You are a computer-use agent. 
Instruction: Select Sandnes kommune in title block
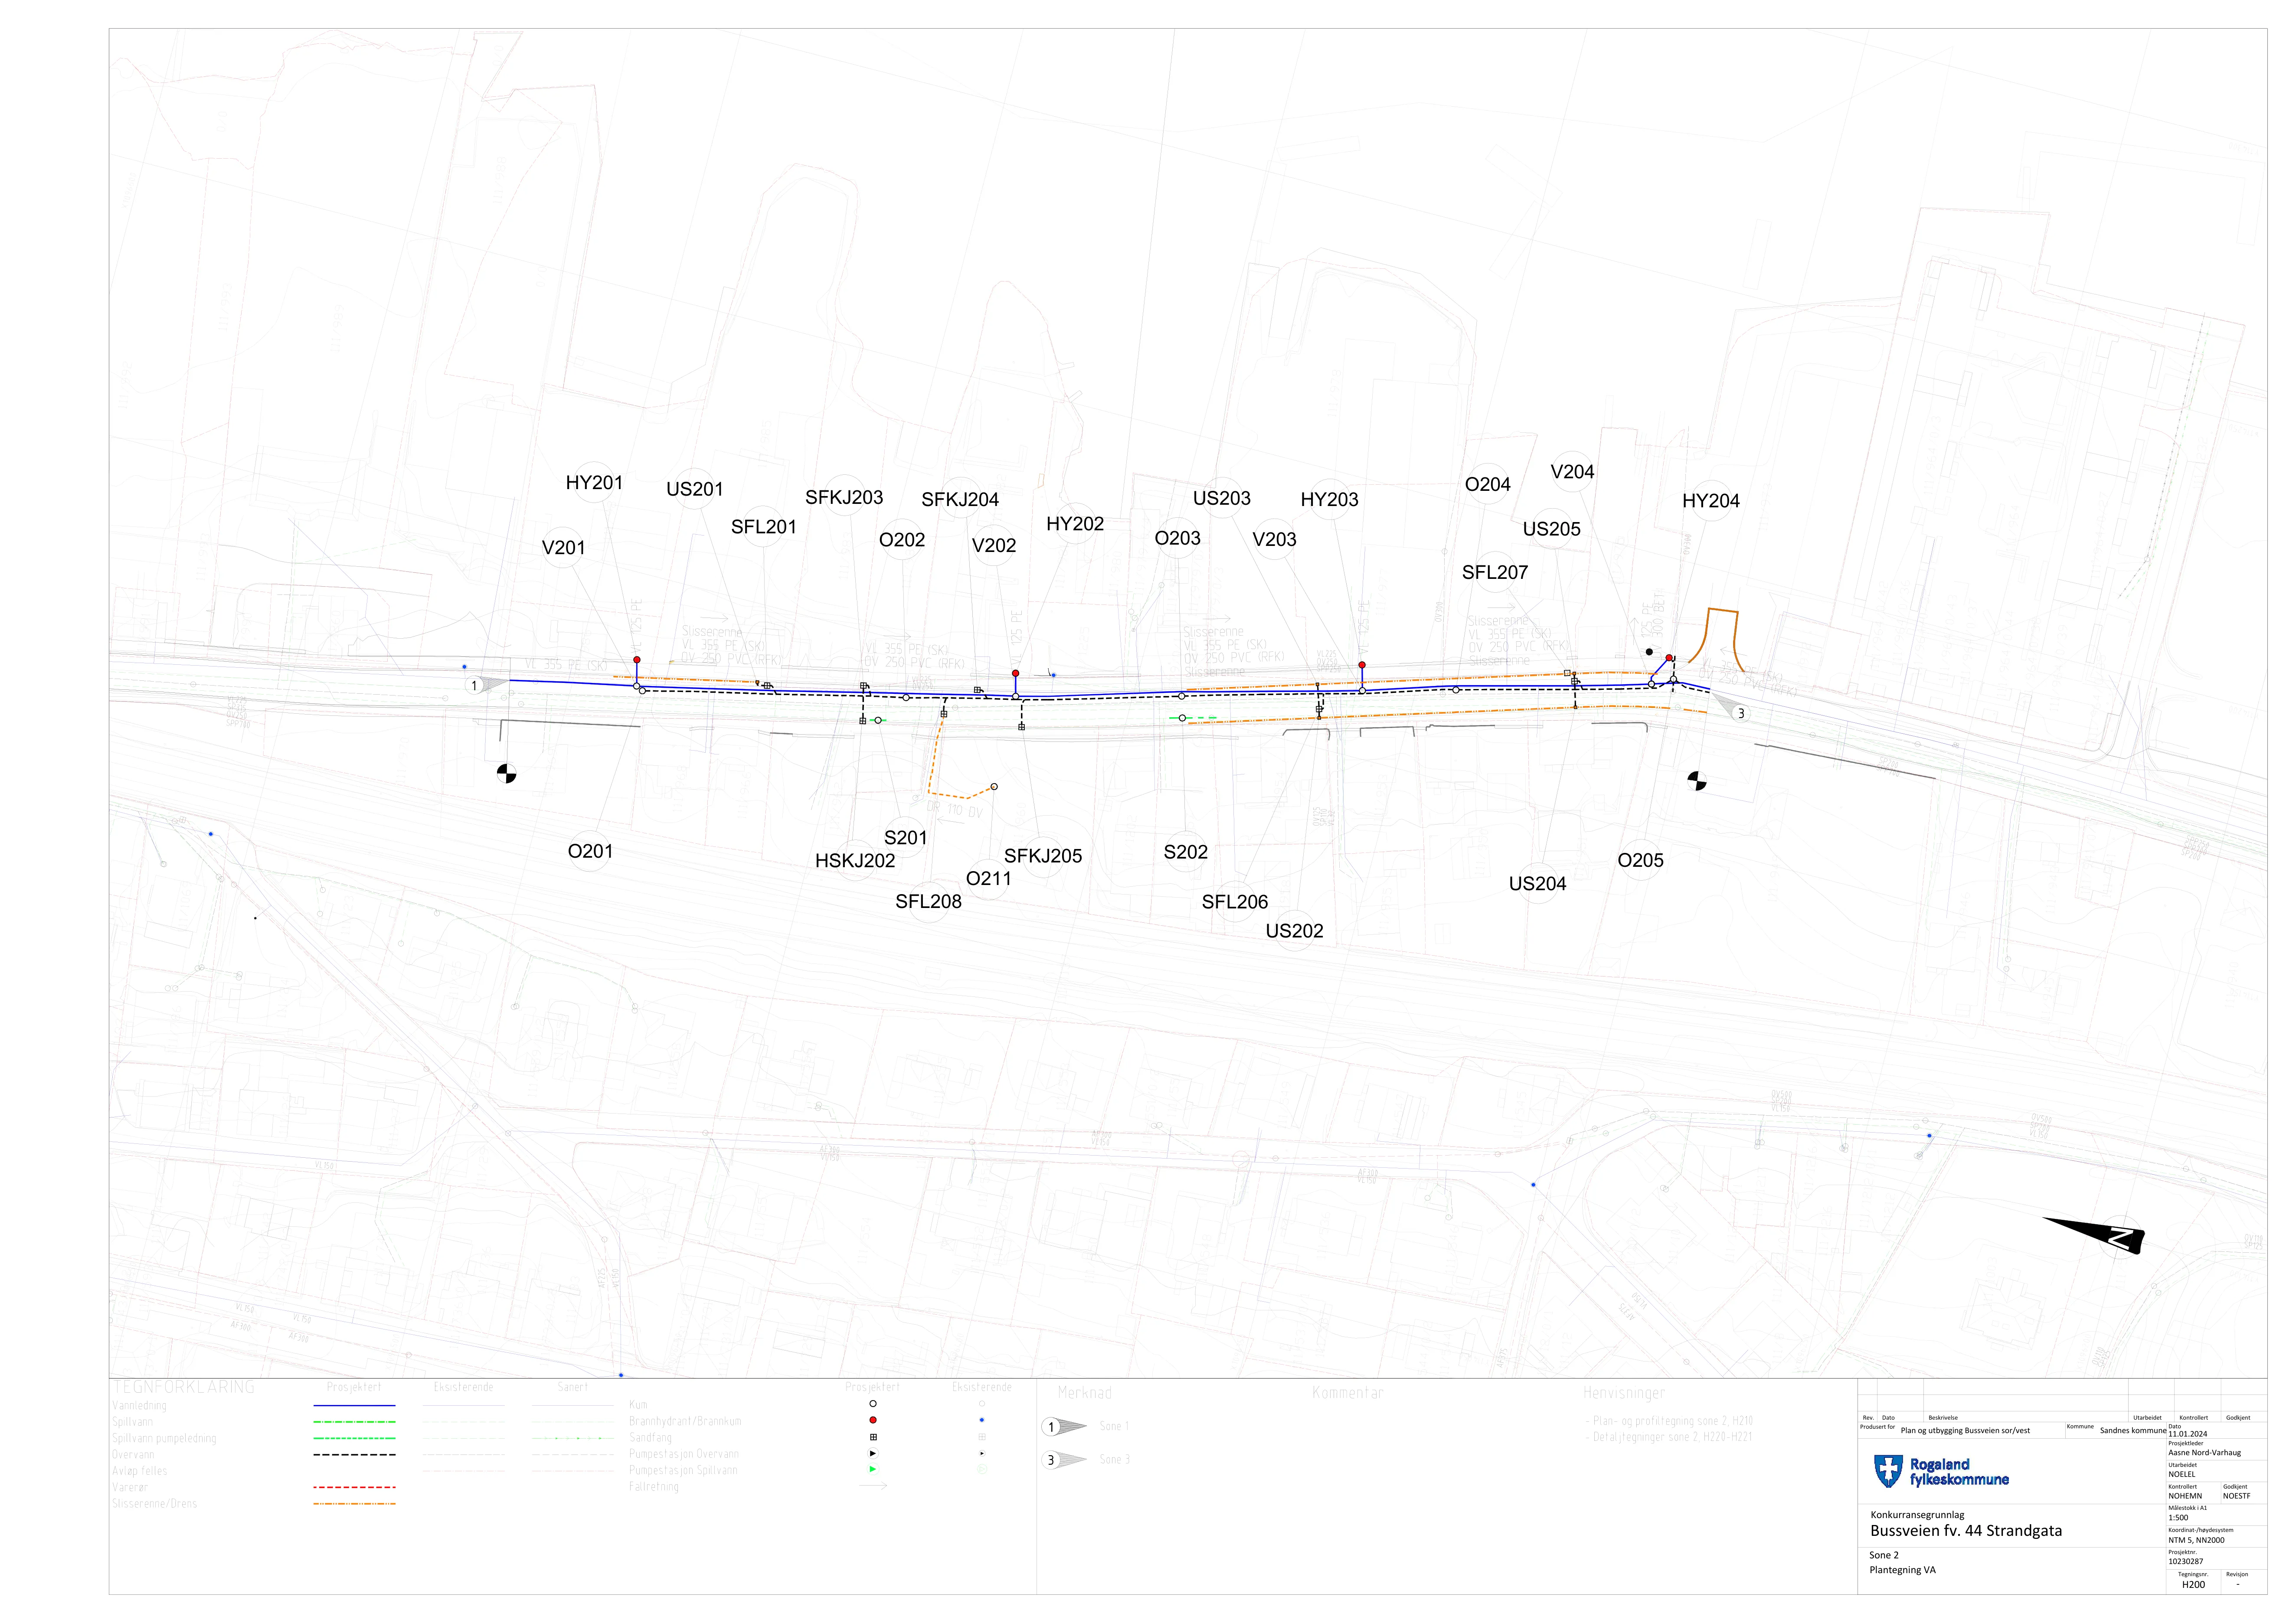click(2133, 1430)
